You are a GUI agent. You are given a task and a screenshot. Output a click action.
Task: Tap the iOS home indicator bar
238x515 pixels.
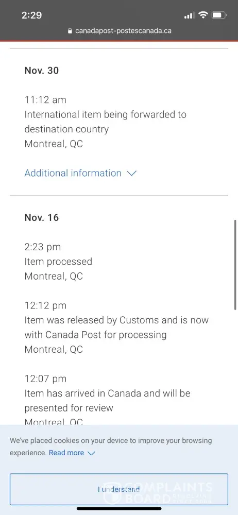(119, 509)
